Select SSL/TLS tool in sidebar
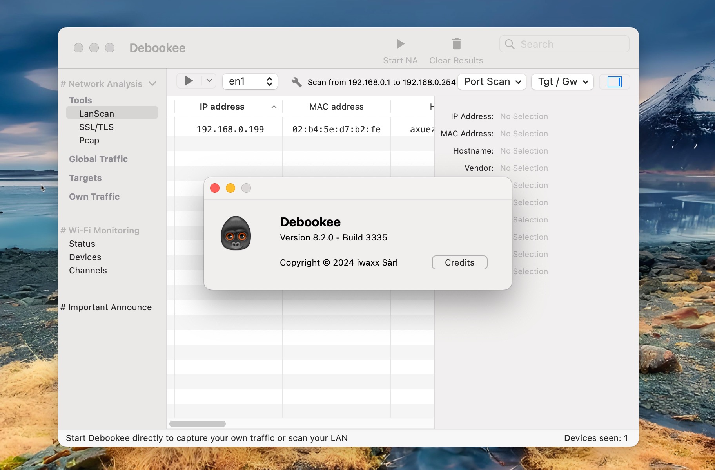Viewport: 715px width, 470px height. tap(96, 127)
